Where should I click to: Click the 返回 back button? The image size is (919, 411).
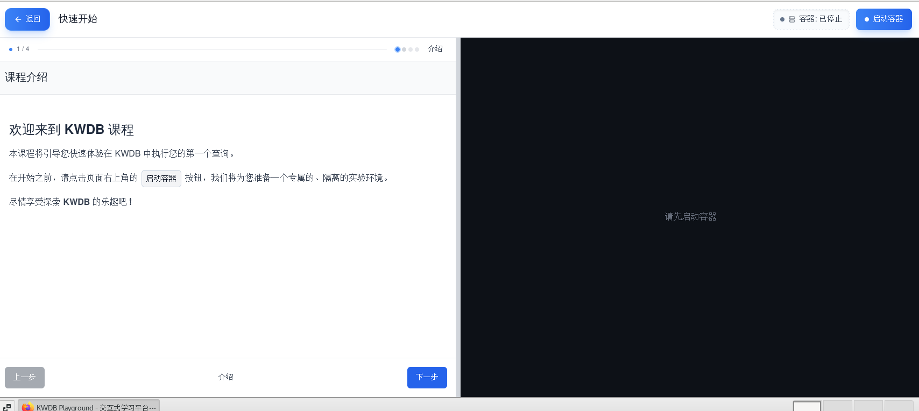click(x=27, y=19)
